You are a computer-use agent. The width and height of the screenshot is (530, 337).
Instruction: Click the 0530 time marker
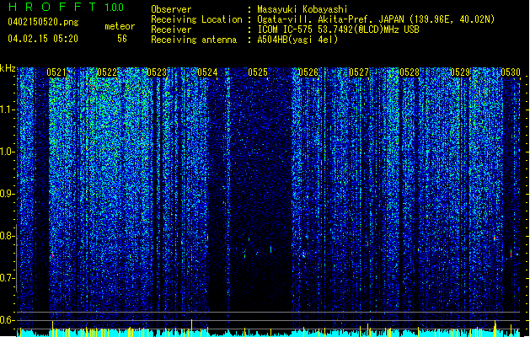(x=511, y=72)
